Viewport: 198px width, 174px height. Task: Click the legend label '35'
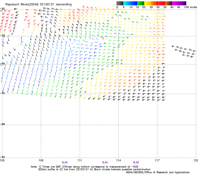pyautogui.click(x=165, y=7)
